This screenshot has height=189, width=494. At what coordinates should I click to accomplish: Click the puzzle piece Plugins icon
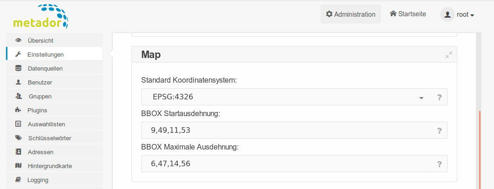point(18,110)
